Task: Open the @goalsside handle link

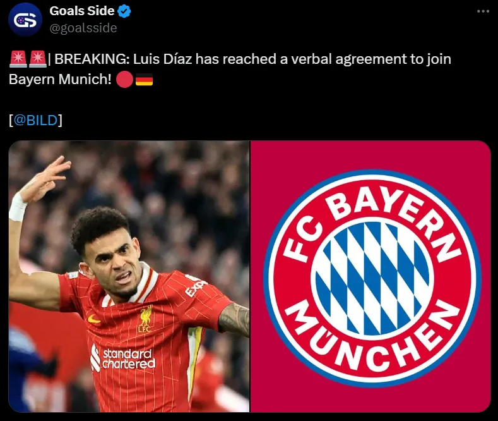Action: pos(83,28)
